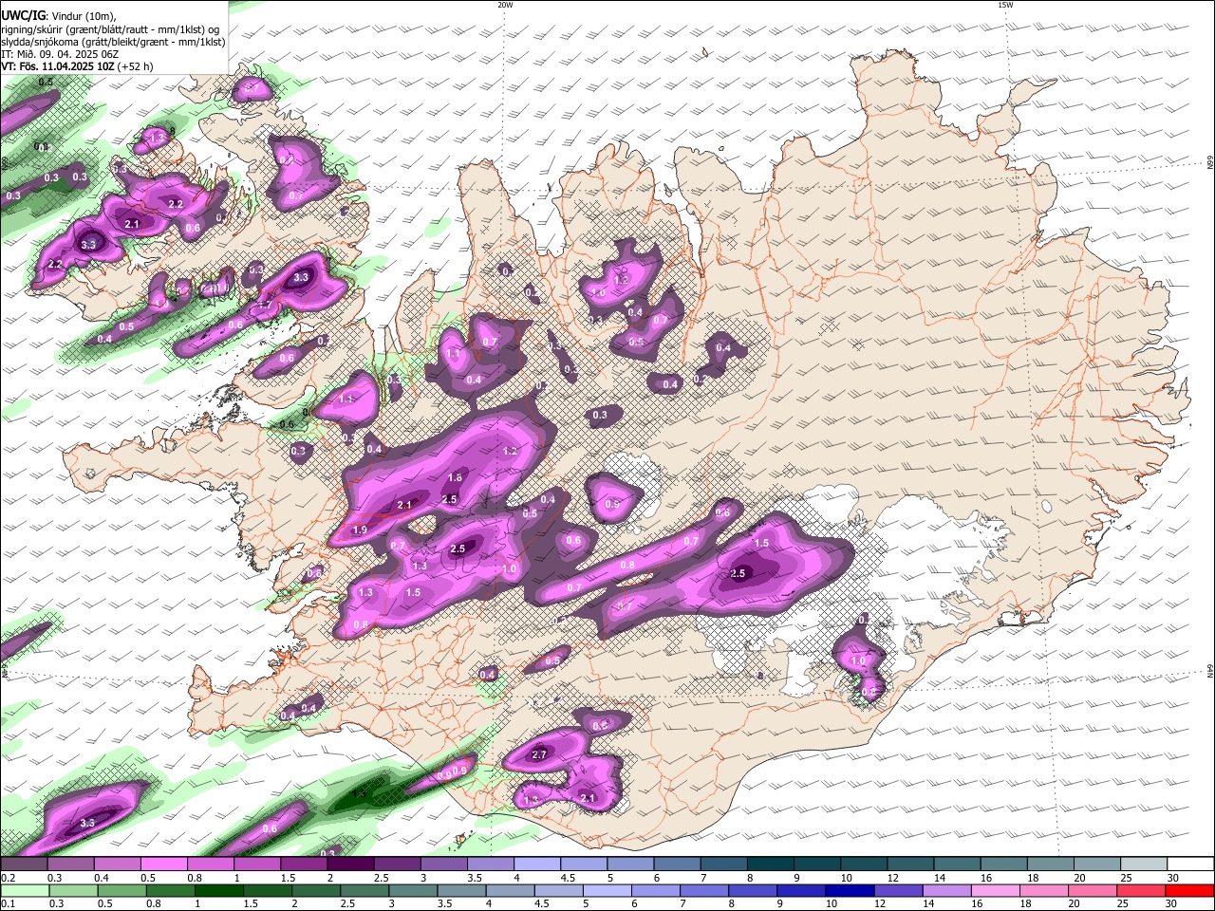Click the dark teal 8–9 snow swatch
This screenshot has width=1215, height=911.
[772, 865]
